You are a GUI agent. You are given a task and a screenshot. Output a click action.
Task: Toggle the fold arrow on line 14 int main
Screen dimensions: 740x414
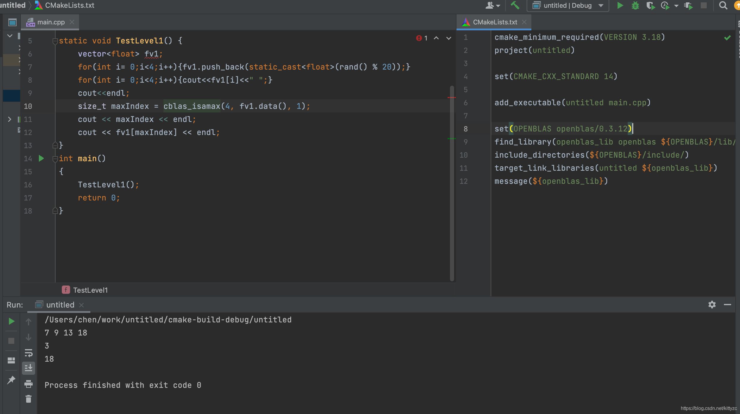click(x=55, y=158)
